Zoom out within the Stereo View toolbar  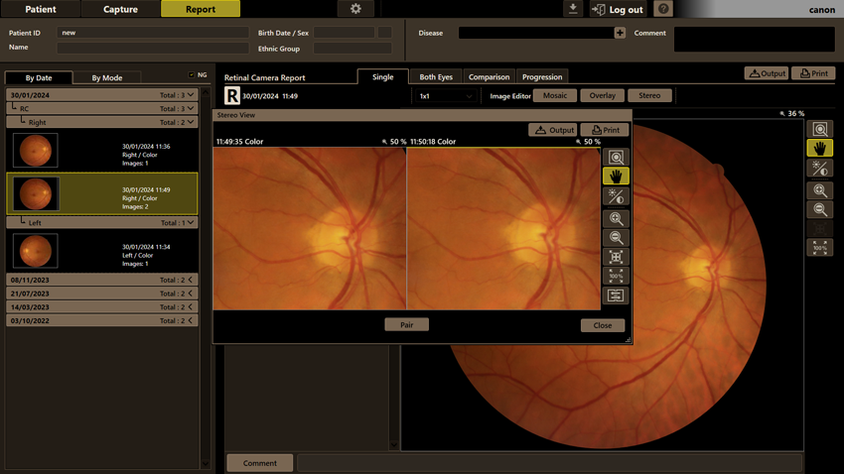coord(616,238)
